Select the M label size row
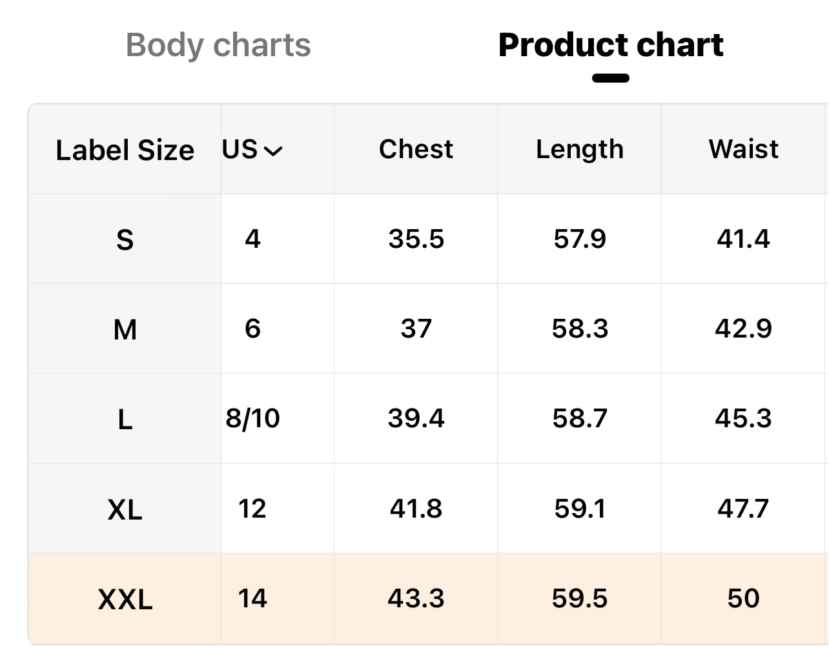The height and width of the screenshot is (648, 829). 125,330
